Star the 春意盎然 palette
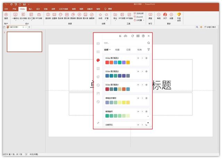 coord(146,111)
